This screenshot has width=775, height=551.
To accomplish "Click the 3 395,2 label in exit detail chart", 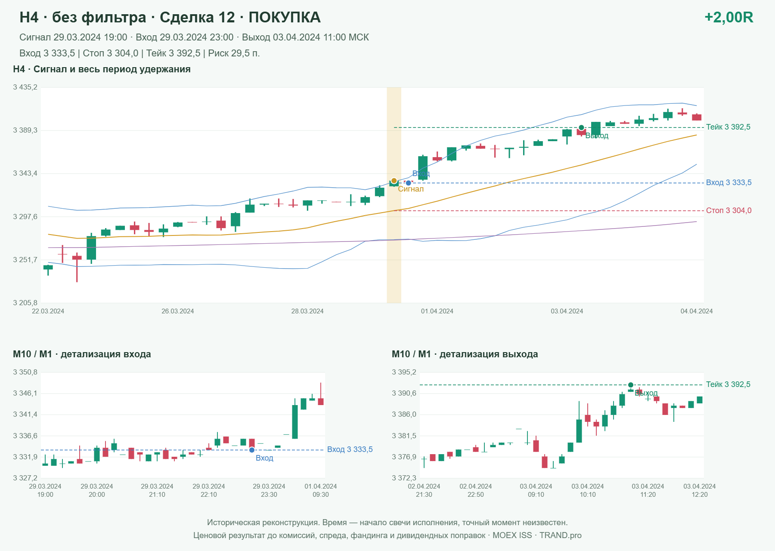I will (x=404, y=372).
